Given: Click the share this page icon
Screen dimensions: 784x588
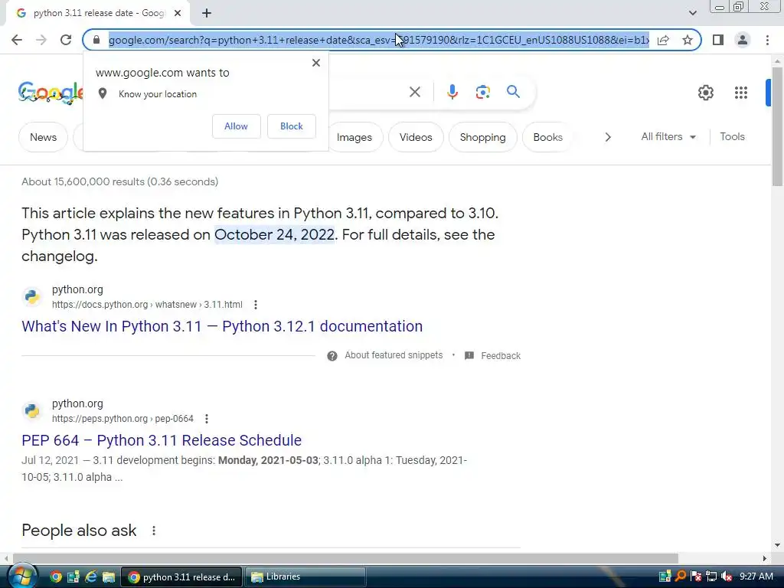Looking at the screenshot, I should coord(663,40).
